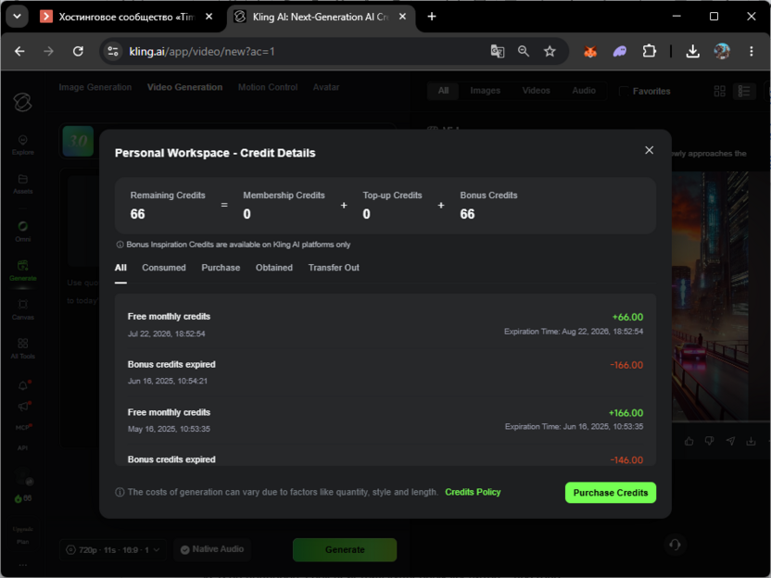771x578 pixels.
Task: Open Canvas in the sidebar
Action: (x=22, y=309)
